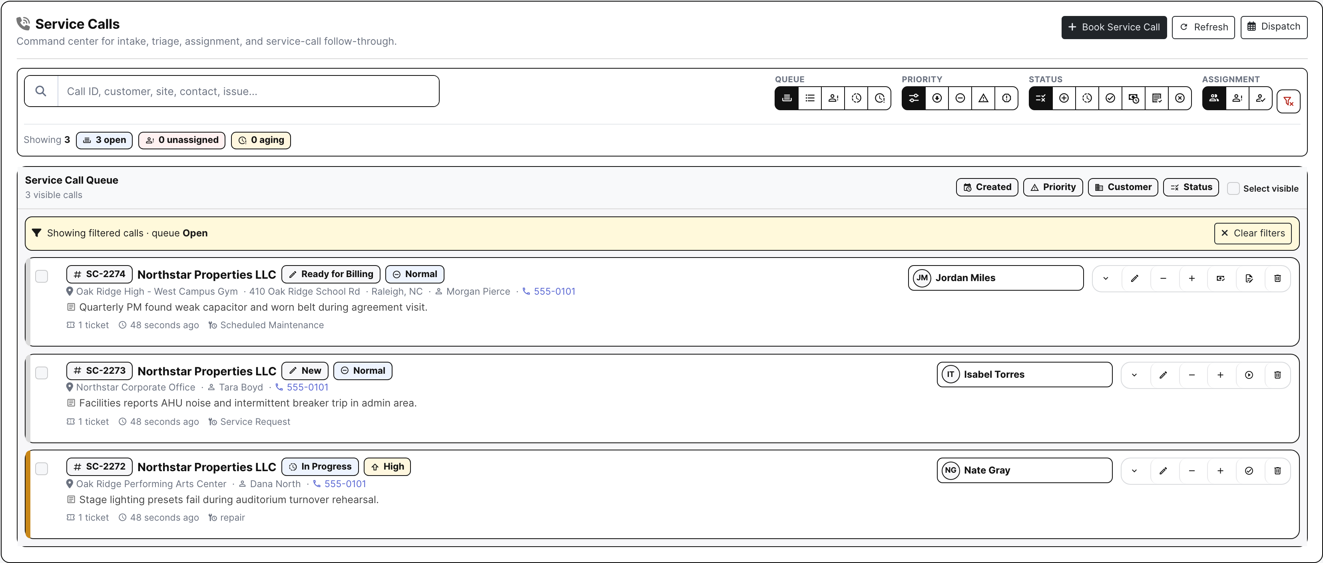Open the High priority chip on SC-2272
Image resolution: width=1323 pixels, height=563 pixels.
pos(387,466)
